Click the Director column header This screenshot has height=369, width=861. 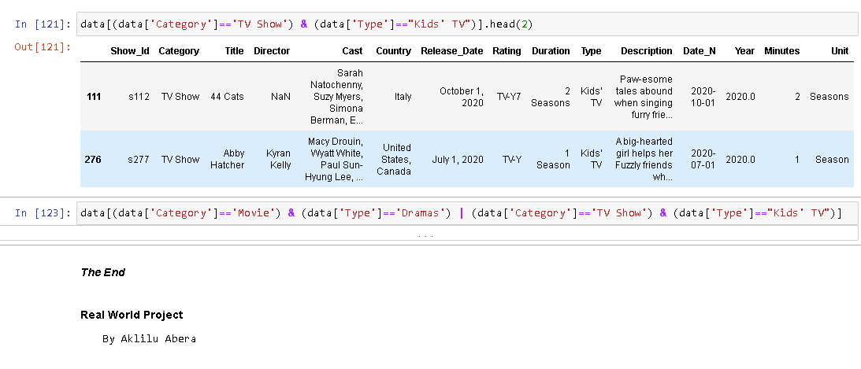click(272, 51)
